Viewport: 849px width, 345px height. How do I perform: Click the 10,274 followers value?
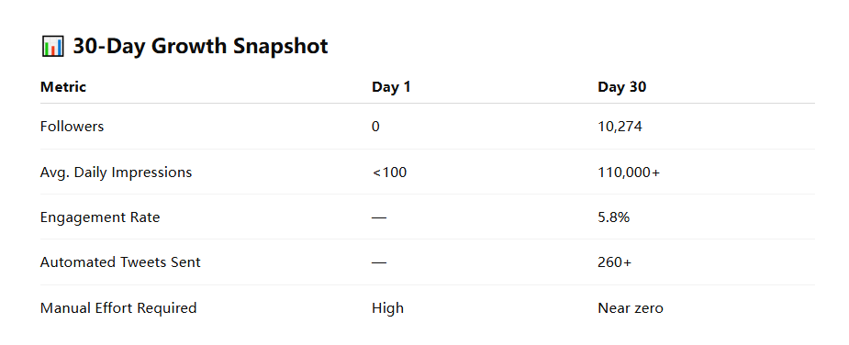[620, 127]
